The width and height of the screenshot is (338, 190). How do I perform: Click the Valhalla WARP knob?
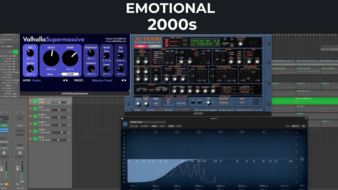tap(70, 58)
